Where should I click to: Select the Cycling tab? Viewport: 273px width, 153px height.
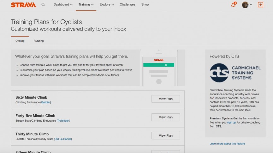click(20, 41)
